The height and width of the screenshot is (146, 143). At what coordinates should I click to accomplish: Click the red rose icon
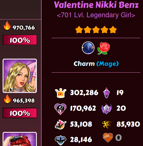click(104, 48)
